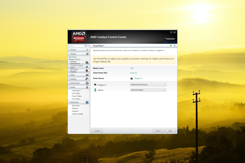Click the green pin page icon

pos(171,46)
